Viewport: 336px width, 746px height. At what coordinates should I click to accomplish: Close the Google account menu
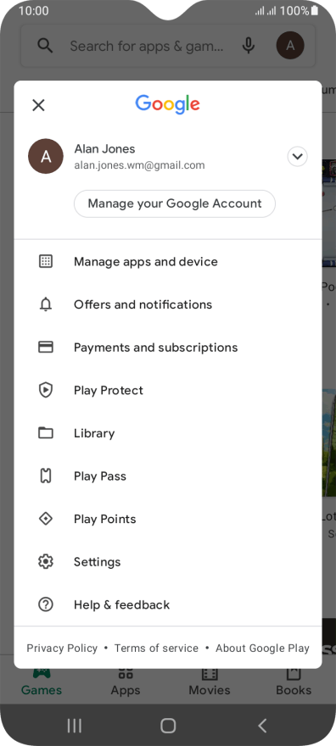coord(38,105)
